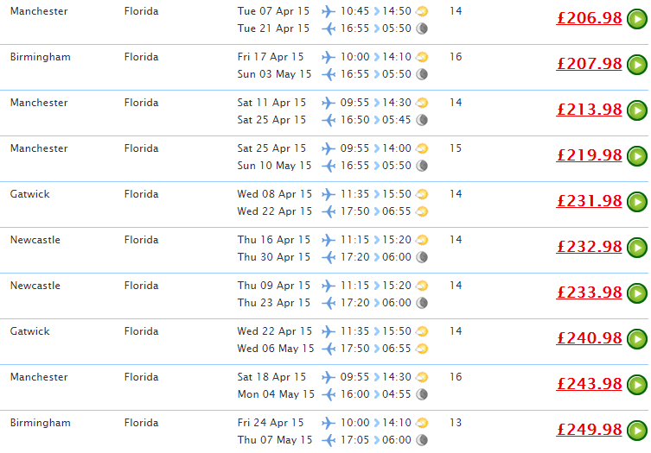Click green arrow icon next to £232.98
The image size is (651, 453).
(637, 248)
